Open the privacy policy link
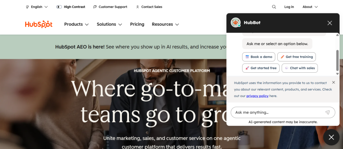 (x=257, y=96)
